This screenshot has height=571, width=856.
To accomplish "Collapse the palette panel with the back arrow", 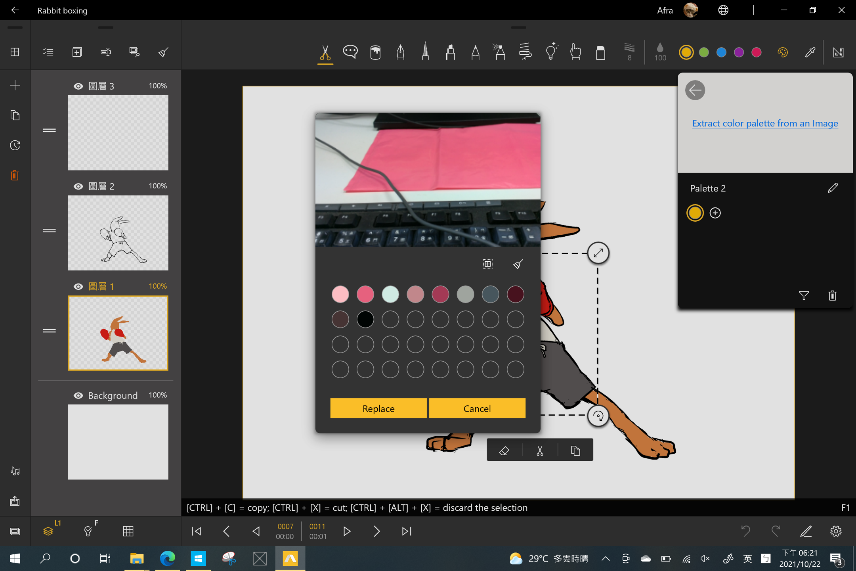I will 695,90.
